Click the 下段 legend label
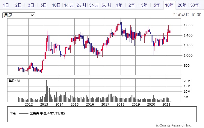This screenshot has height=128, width=204. [13, 113]
